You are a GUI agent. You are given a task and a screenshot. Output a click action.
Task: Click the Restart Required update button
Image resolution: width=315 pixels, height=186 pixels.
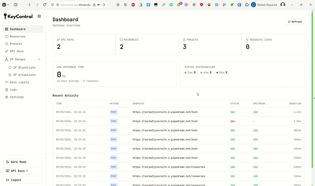coord(264,5)
